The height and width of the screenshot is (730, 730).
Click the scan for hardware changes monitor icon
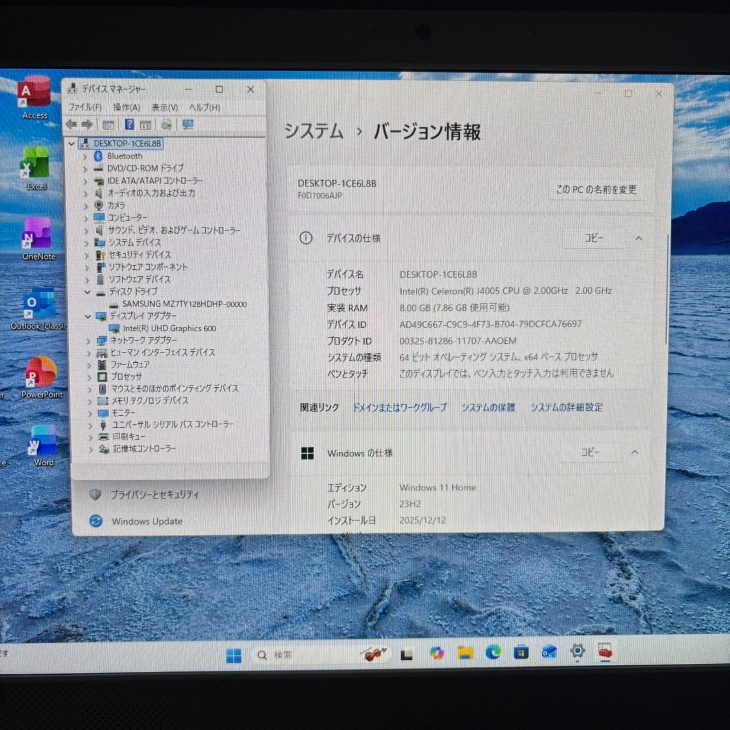coord(188,124)
